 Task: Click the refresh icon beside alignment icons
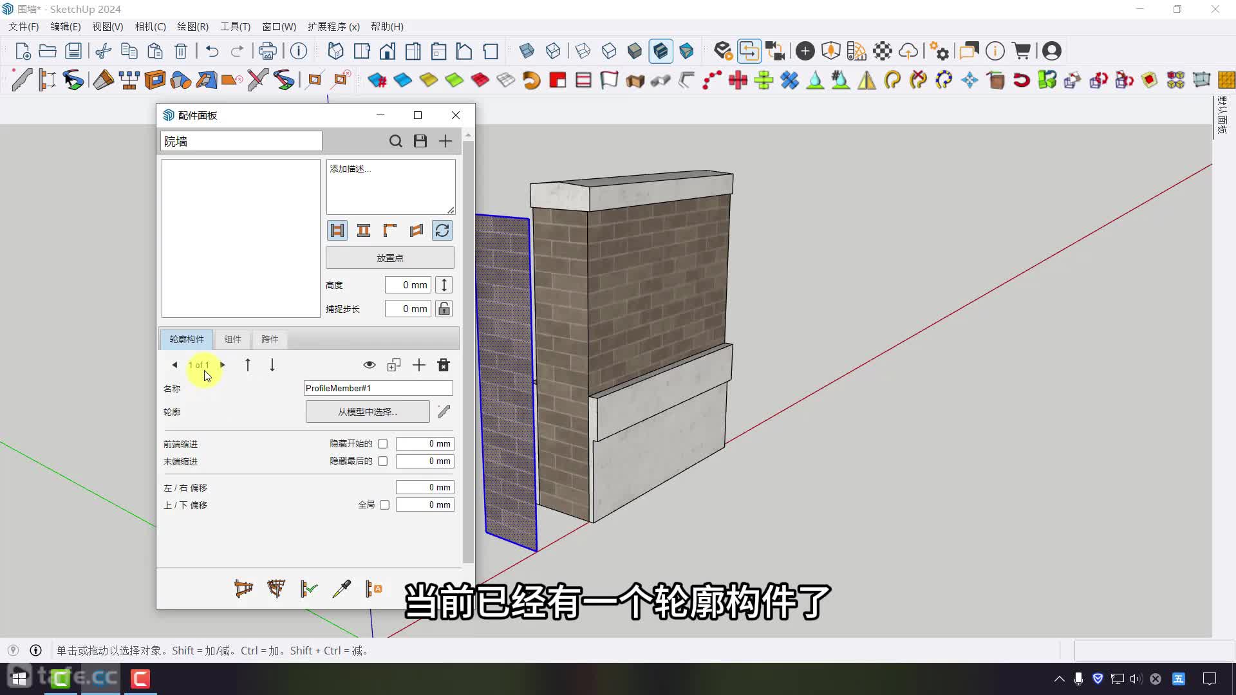(x=442, y=230)
